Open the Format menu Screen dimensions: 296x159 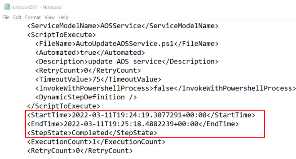tap(33, 17)
